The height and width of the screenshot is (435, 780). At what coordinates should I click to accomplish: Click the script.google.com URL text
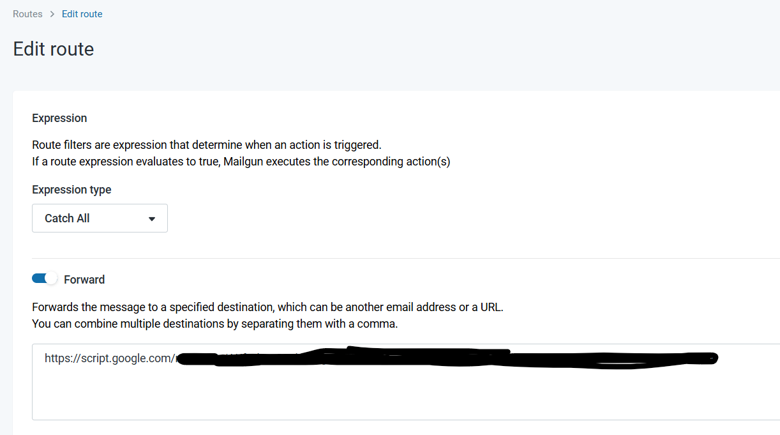click(x=109, y=358)
